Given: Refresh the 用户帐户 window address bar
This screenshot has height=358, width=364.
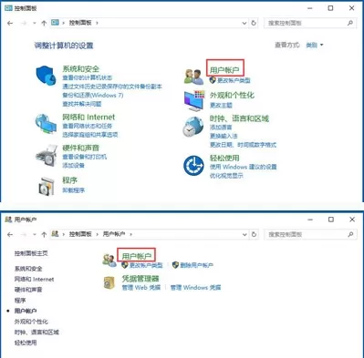Looking at the screenshot, I should tap(254, 234).
